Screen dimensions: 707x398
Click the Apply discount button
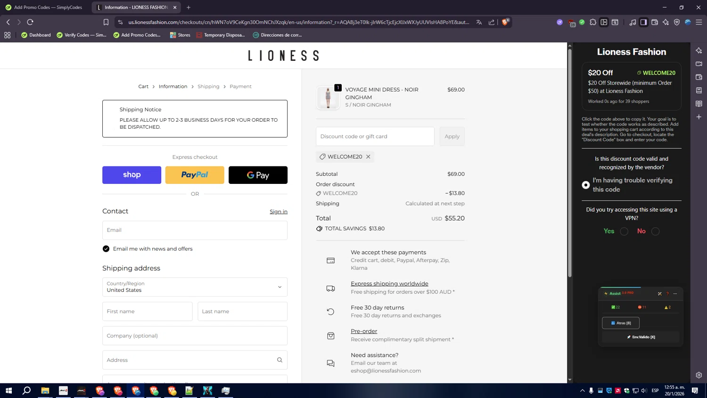452,136
